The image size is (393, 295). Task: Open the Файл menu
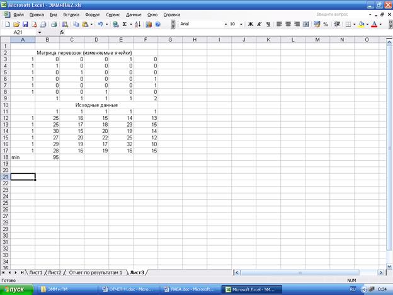click(18, 14)
